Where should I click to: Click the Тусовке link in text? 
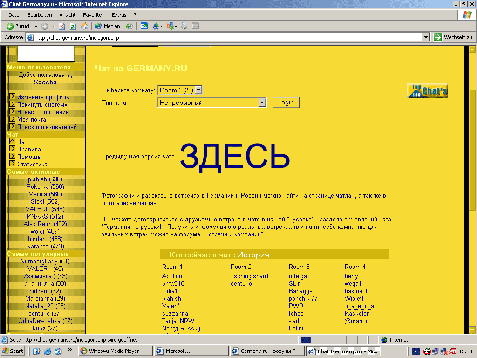[x=300, y=220]
